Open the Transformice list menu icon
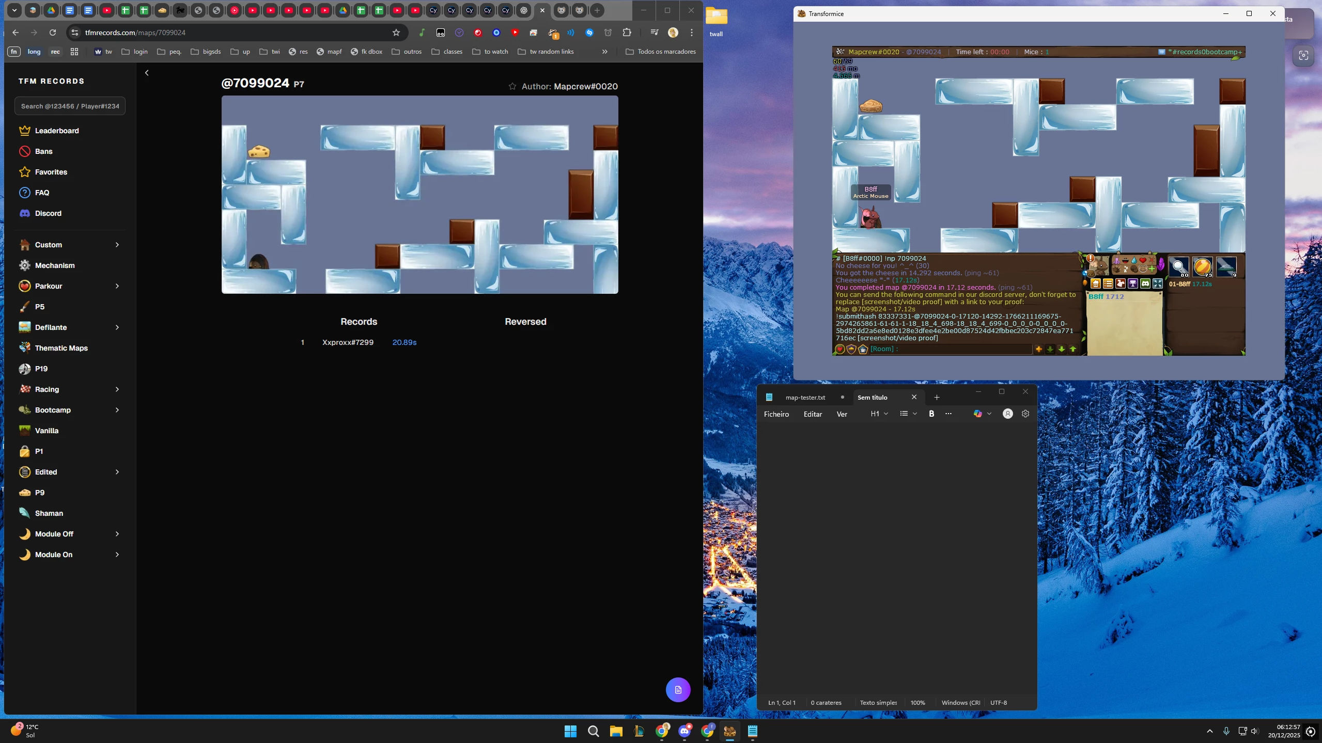Screen dimensions: 1322x743 tap(1108, 283)
